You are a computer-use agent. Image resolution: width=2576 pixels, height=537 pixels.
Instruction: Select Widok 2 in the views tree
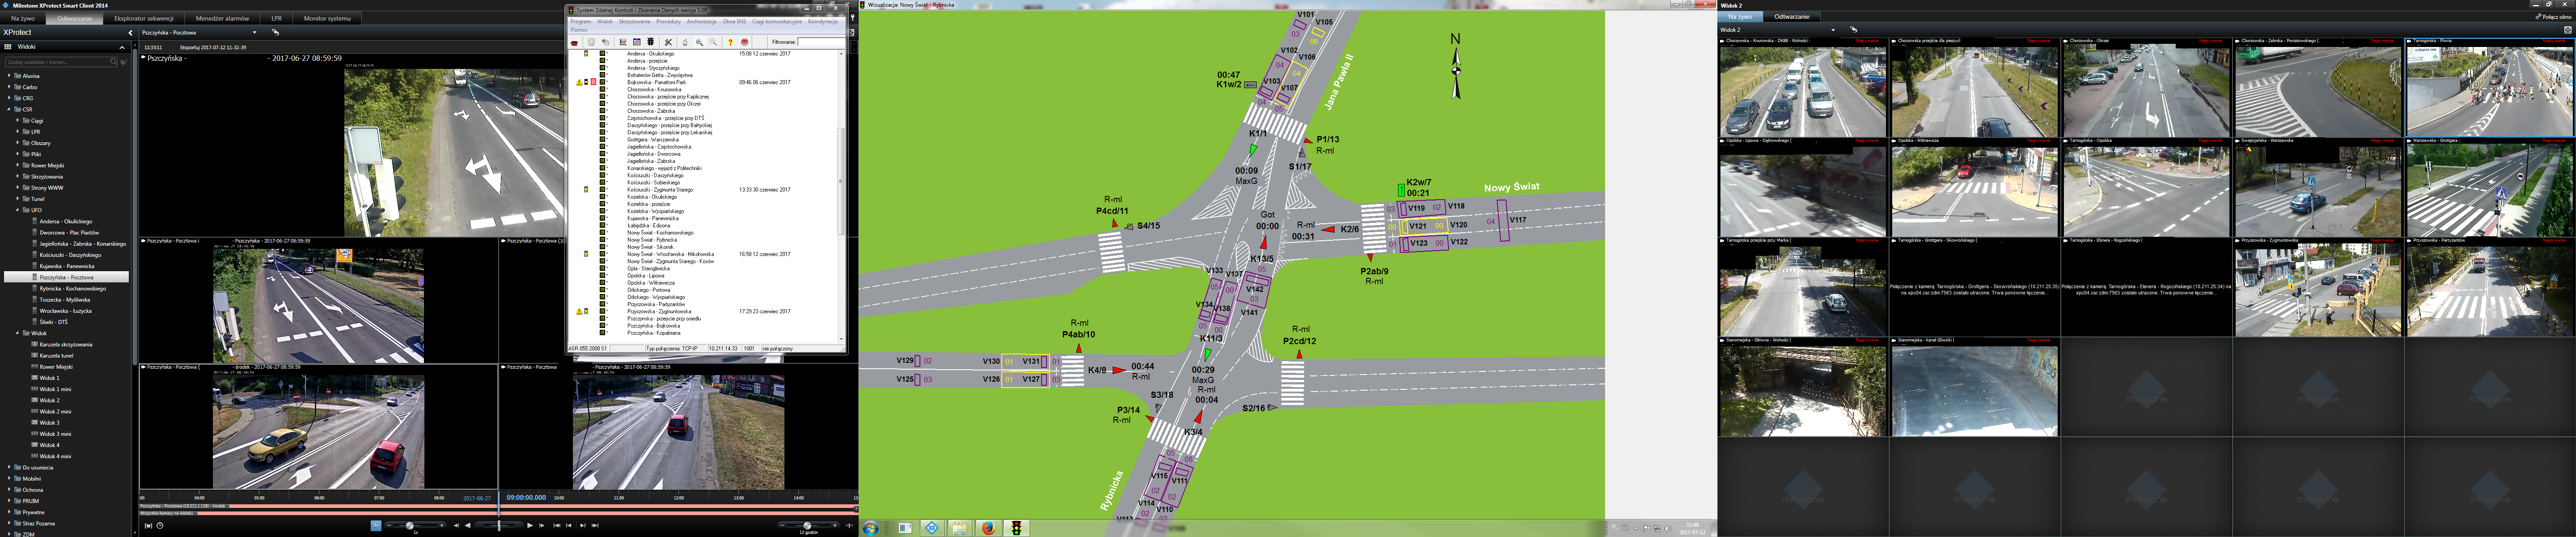click(x=49, y=400)
